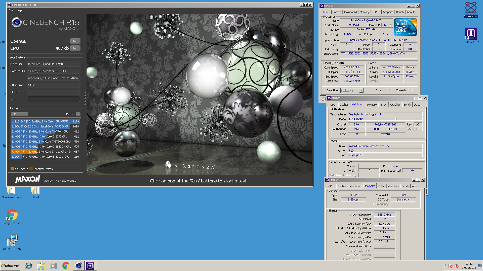The width and height of the screenshot is (483, 271).
Task: Click the motherboard model EP45-UD3P field
Action: [372, 119]
